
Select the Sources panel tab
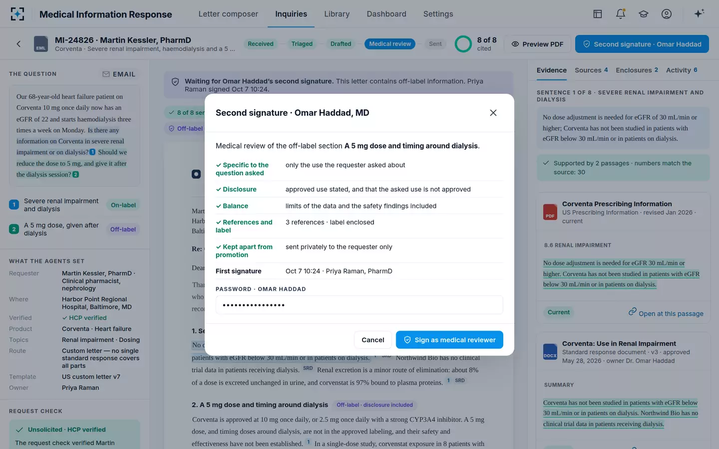point(591,70)
